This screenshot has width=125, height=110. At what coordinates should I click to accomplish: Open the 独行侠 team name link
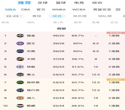33,90
